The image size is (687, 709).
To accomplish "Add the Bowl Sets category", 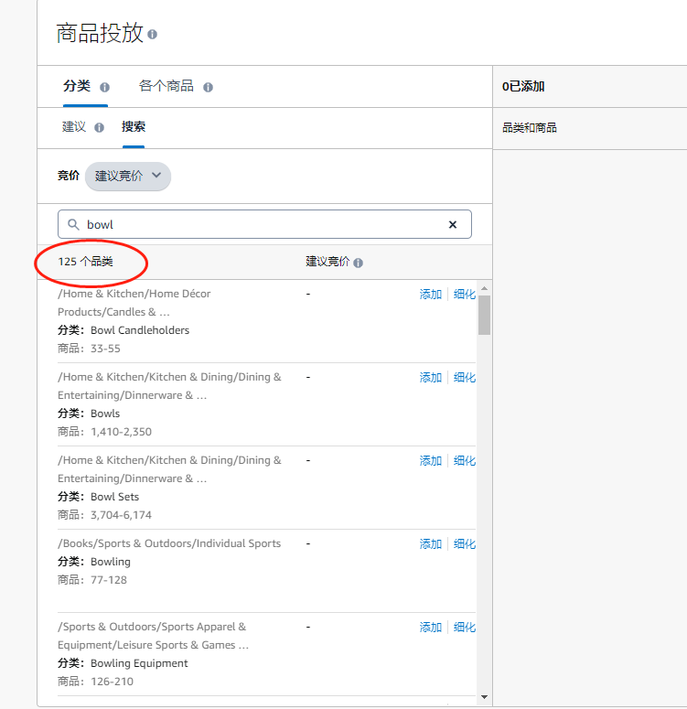I will click(431, 461).
